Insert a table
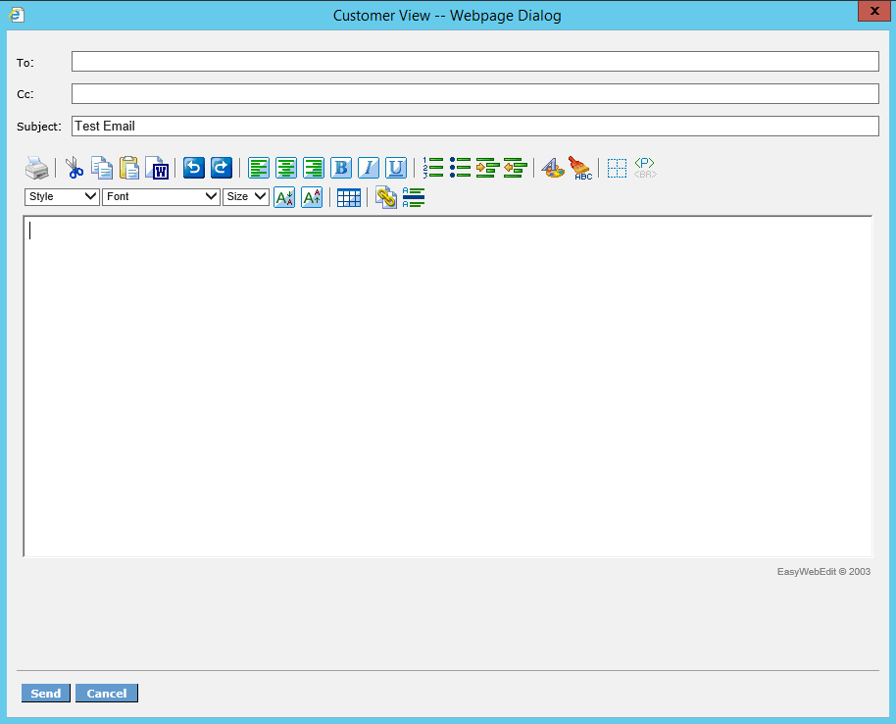The image size is (896, 724). [349, 198]
